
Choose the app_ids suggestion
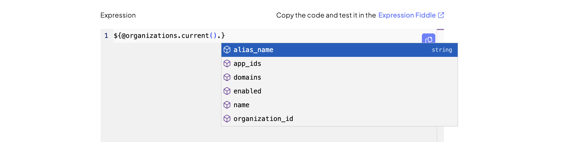click(247, 64)
